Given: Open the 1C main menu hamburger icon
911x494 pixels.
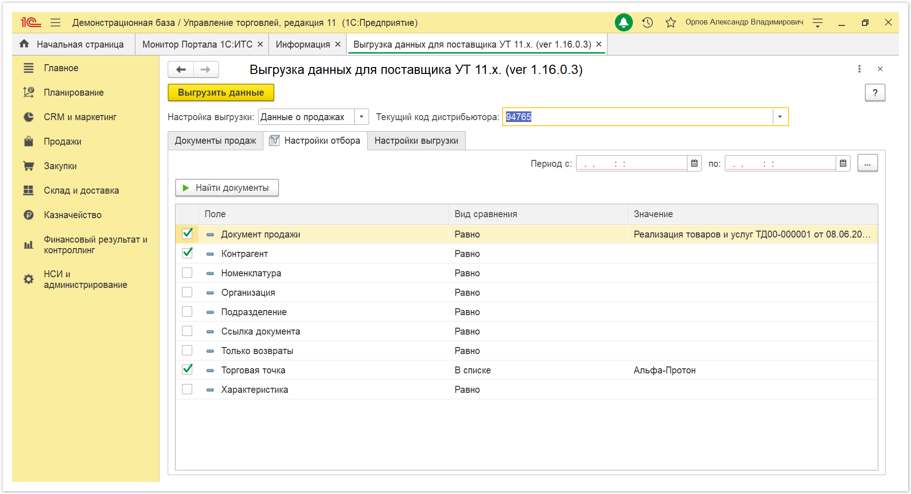Looking at the screenshot, I should tap(55, 22).
